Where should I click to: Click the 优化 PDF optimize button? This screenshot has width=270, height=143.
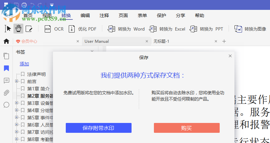[x=83, y=29]
